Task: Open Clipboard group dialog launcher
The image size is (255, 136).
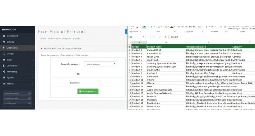Action: 140,32
